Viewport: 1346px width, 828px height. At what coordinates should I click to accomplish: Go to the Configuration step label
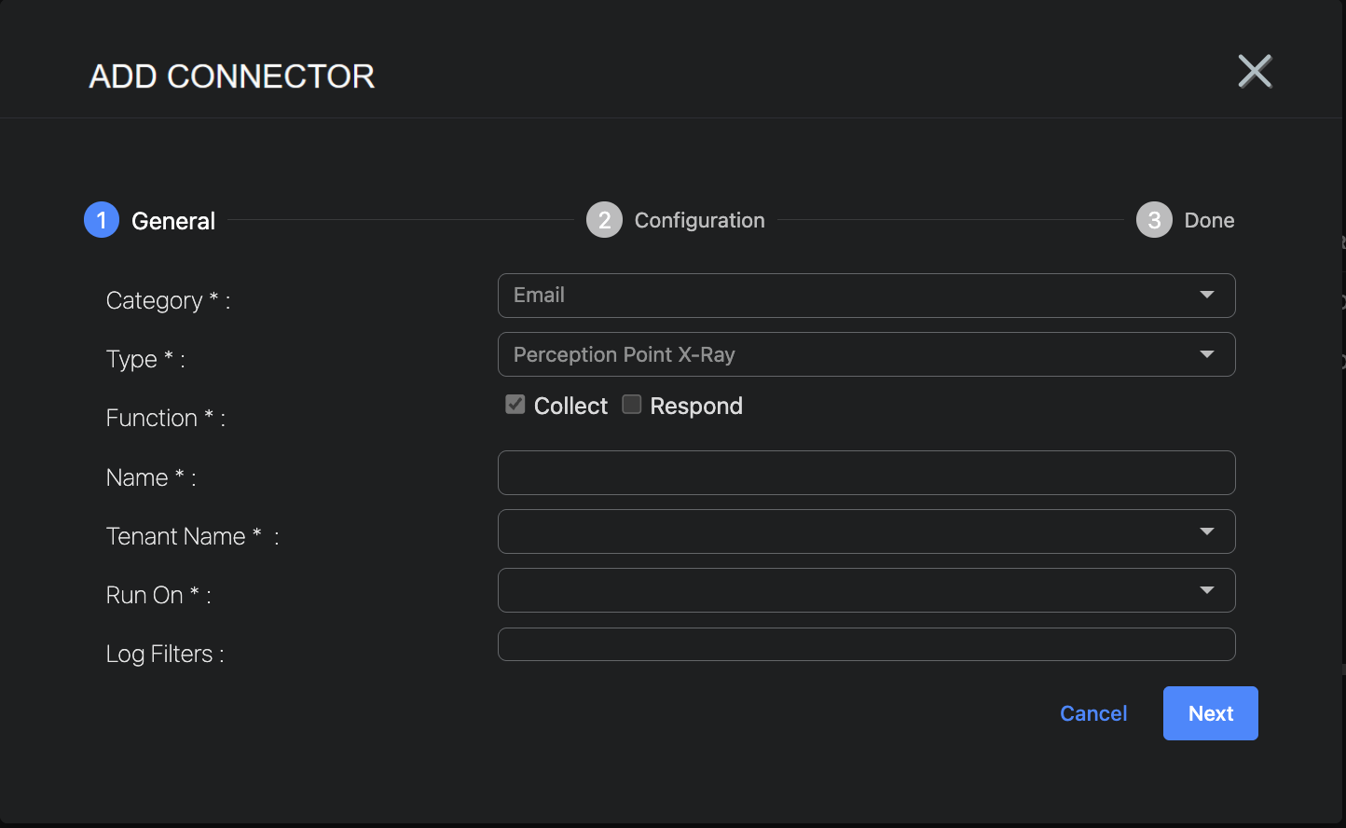point(699,221)
